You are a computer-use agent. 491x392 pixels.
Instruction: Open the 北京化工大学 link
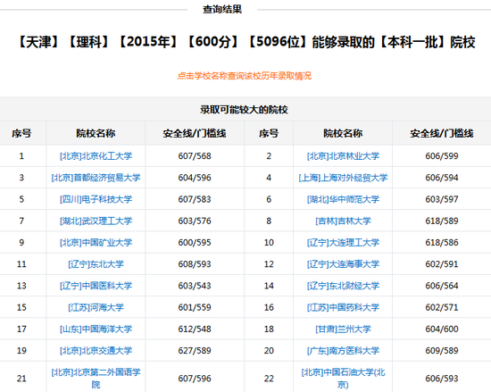96,156
